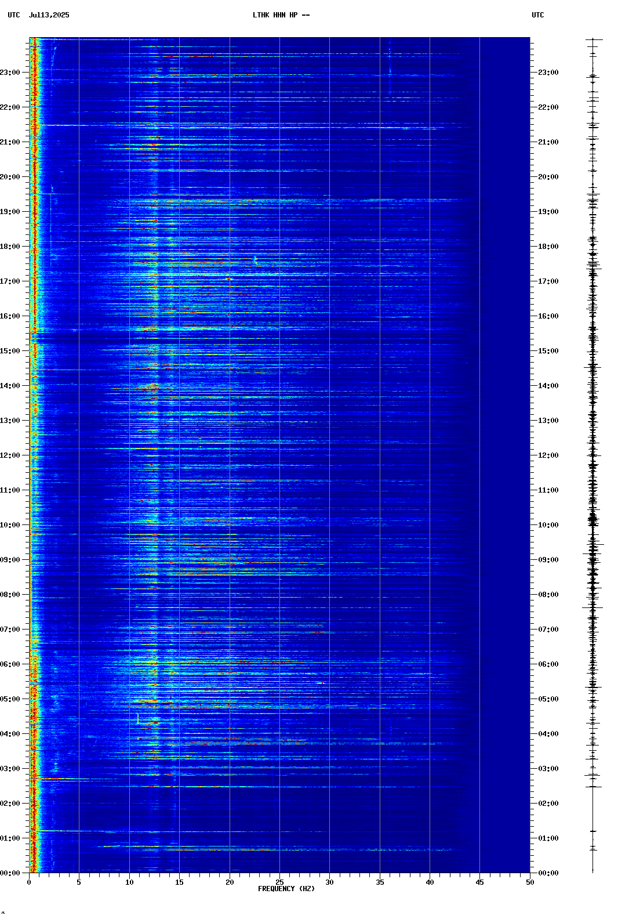Select the 30 tick on frequency axis
Viewport: 618px width, 919px height.
tap(329, 882)
